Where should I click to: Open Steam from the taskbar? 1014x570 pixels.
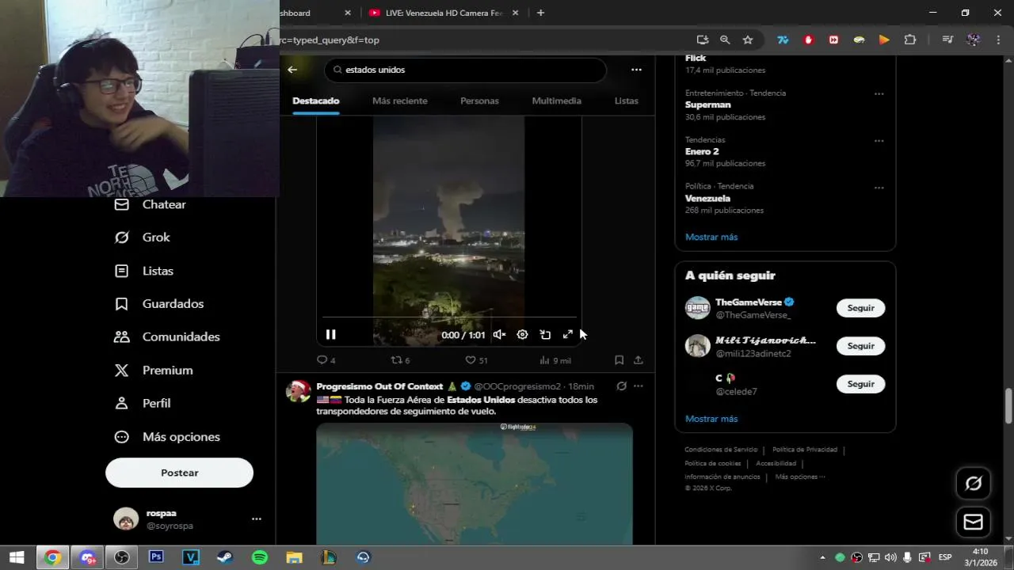click(x=225, y=557)
